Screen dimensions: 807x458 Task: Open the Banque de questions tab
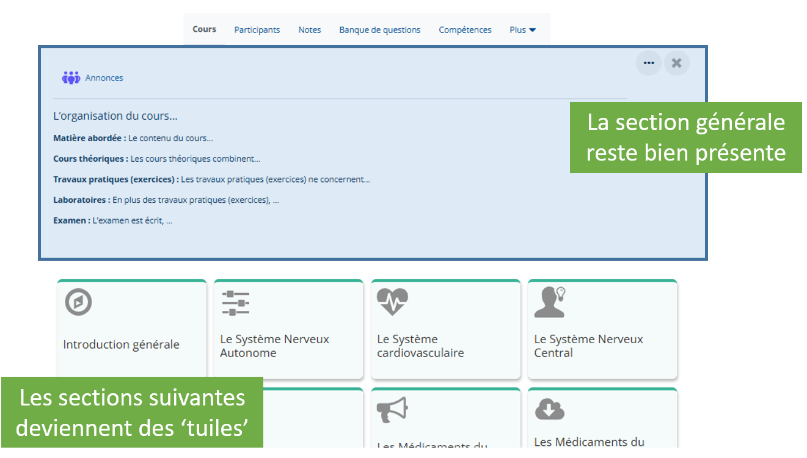click(380, 29)
